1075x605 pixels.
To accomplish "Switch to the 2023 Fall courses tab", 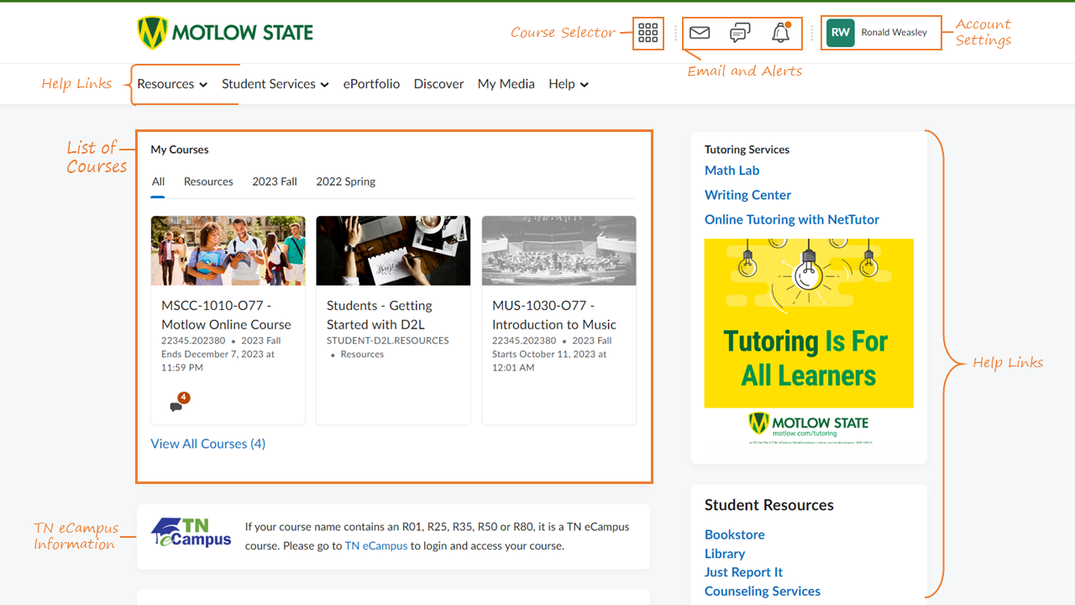I will 274,181.
